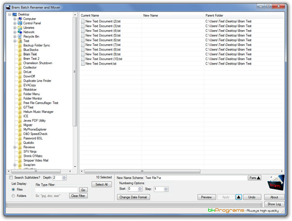Click the up-arrow button beside Apply

[x=238, y=197]
